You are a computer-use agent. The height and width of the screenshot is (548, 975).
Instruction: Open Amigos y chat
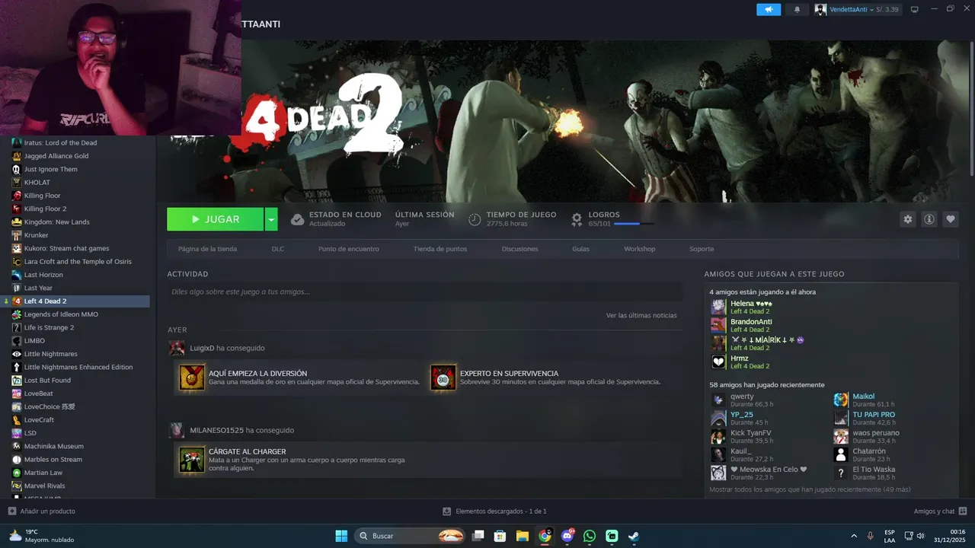click(x=934, y=511)
